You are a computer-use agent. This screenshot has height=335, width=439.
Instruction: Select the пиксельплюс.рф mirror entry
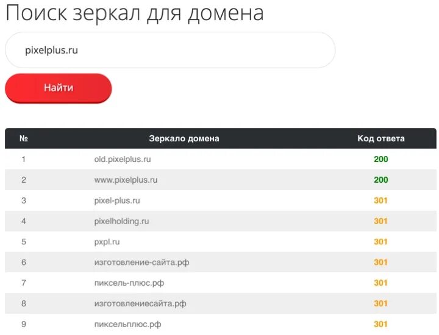(x=127, y=325)
